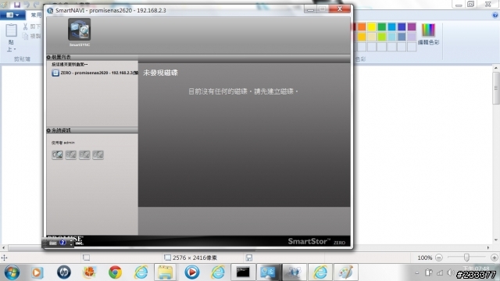Click Paint's Save quick access icon

17,5
